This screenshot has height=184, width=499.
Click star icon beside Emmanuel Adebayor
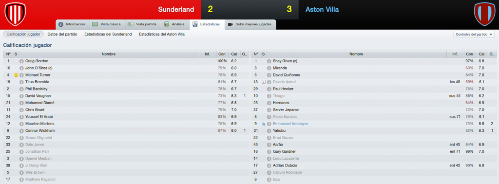click(x=264, y=124)
